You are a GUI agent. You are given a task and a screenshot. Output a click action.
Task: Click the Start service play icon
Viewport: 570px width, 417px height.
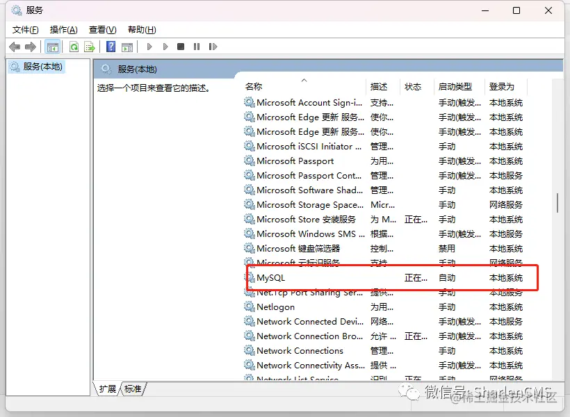pos(149,47)
